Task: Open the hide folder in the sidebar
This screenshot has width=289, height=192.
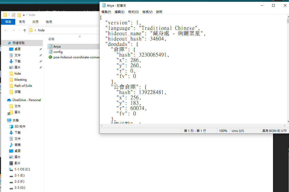Action: click(x=18, y=73)
